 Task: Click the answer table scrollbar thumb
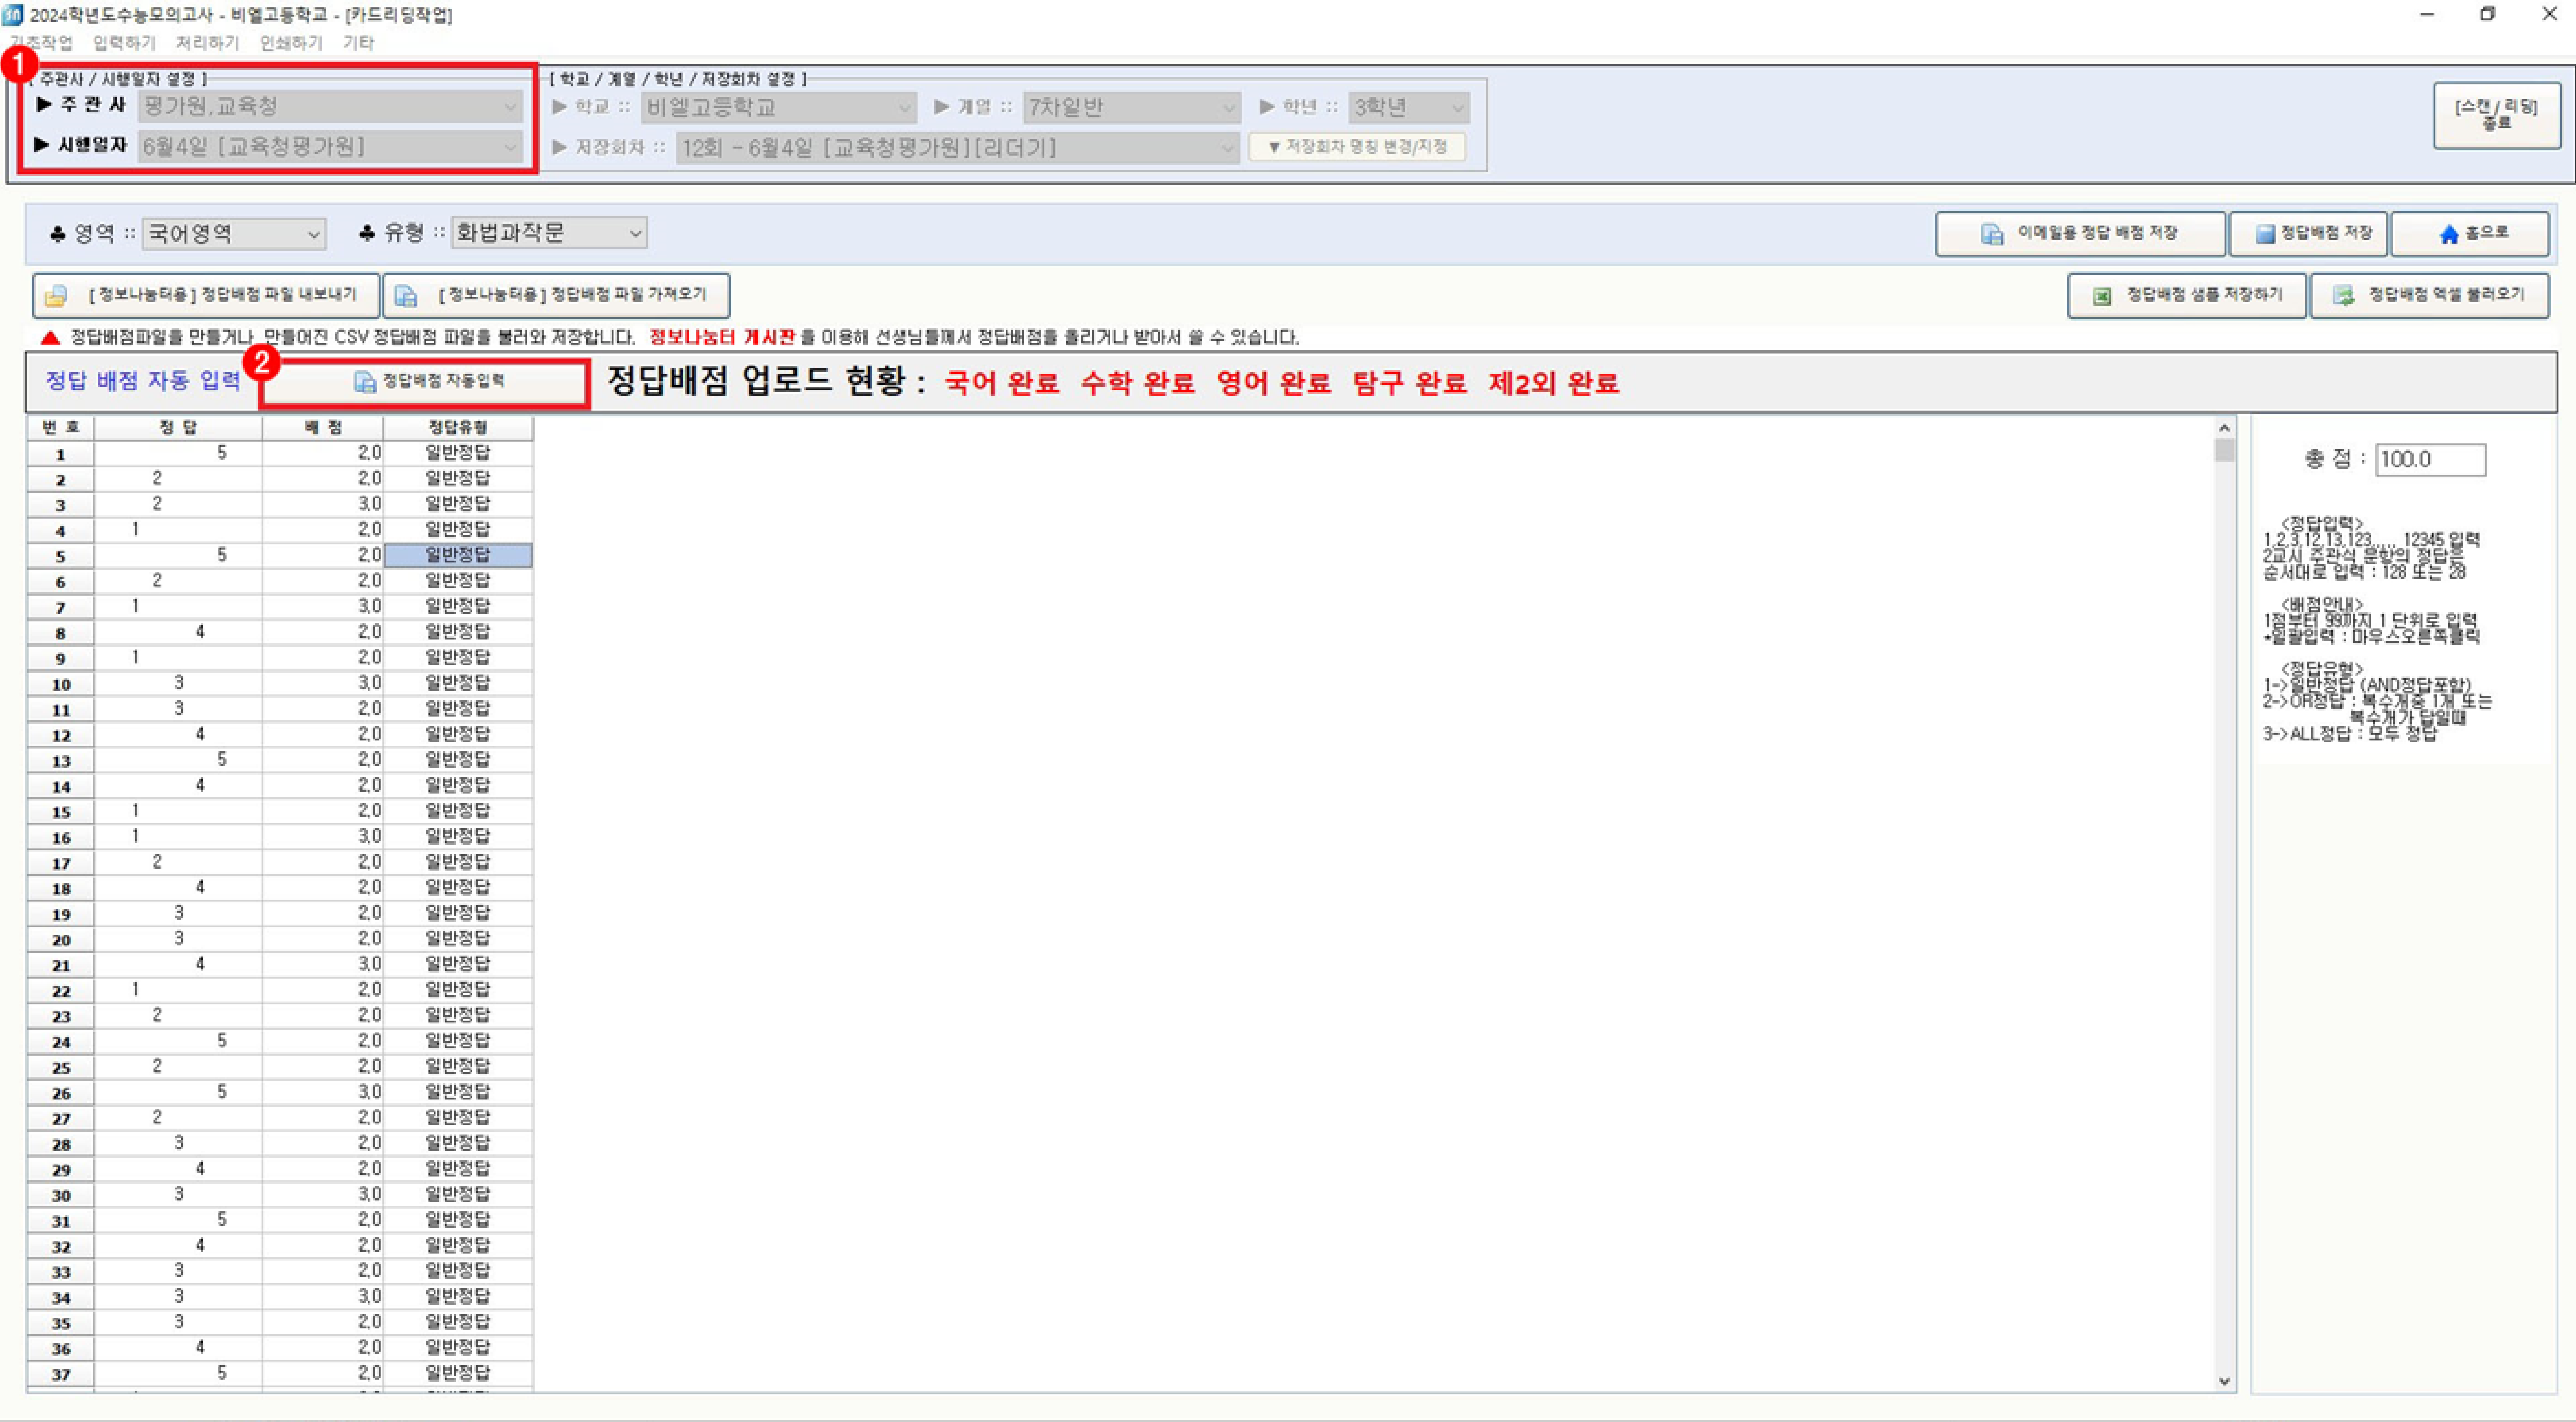coord(2224,450)
